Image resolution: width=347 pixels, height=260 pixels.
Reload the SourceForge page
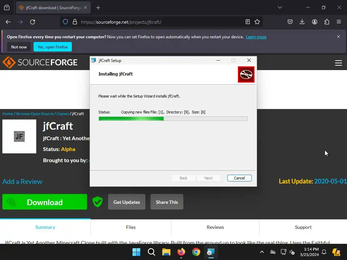pyautogui.click(x=33, y=22)
